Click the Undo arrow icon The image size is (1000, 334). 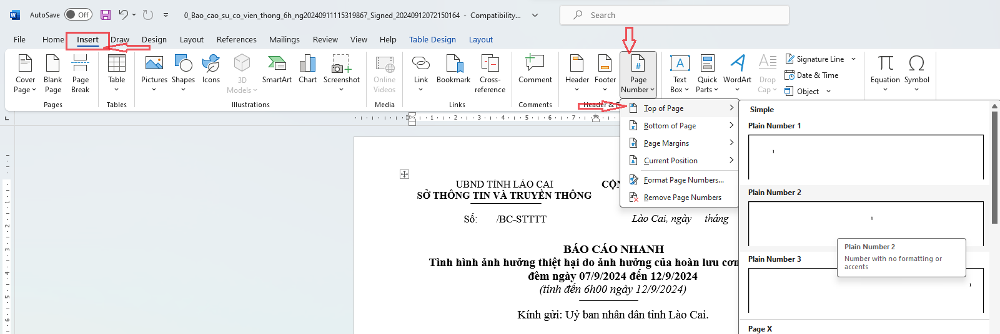(x=123, y=15)
